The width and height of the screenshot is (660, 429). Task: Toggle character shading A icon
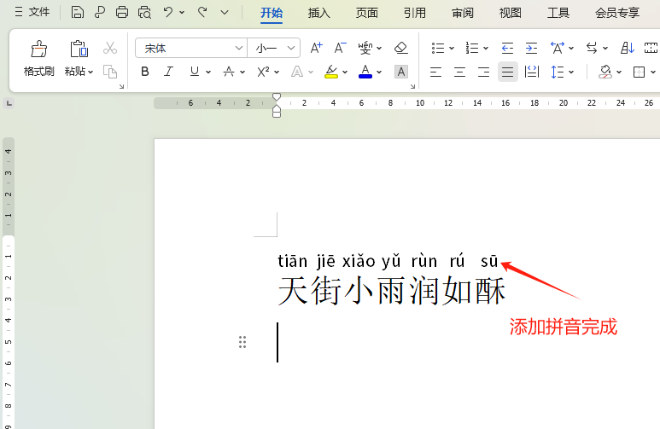click(x=401, y=72)
